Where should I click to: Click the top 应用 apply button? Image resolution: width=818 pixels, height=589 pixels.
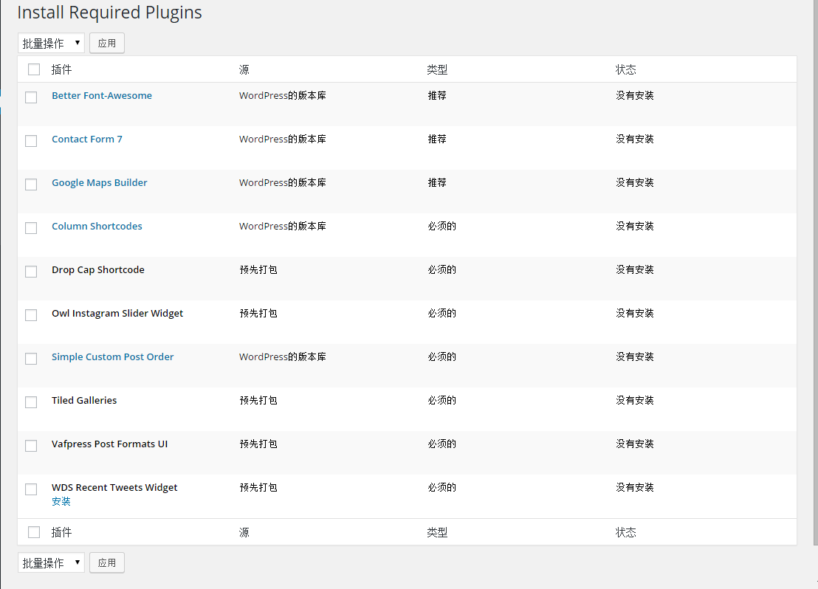tap(107, 44)
